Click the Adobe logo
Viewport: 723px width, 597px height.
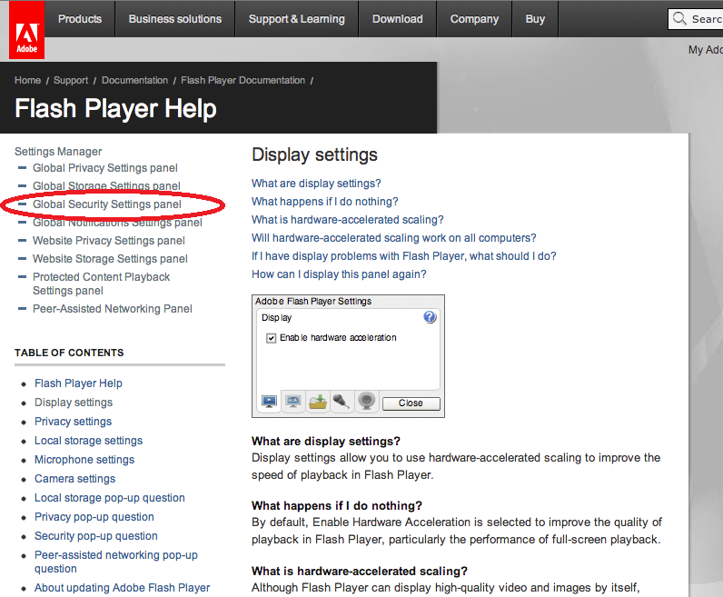(x=26, y=29)
